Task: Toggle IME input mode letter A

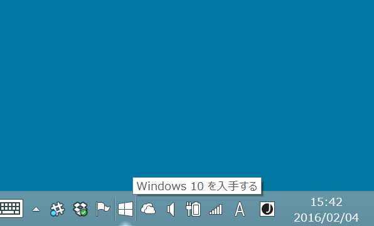Action: click(240, 209)
